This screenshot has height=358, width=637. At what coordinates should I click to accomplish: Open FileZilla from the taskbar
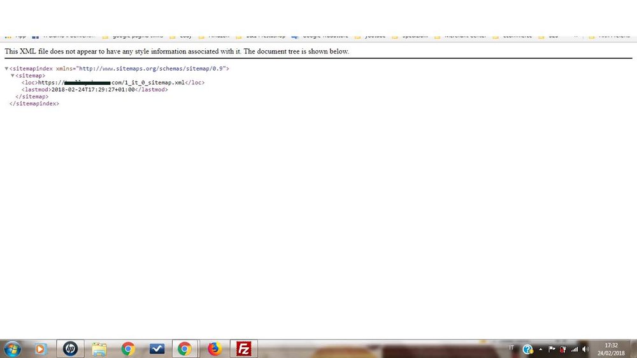click(244, 349)
